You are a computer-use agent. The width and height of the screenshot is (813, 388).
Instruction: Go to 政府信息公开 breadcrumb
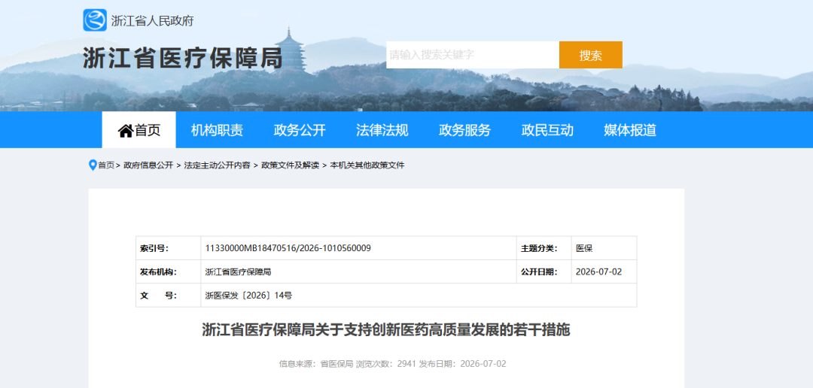point(148,165)
